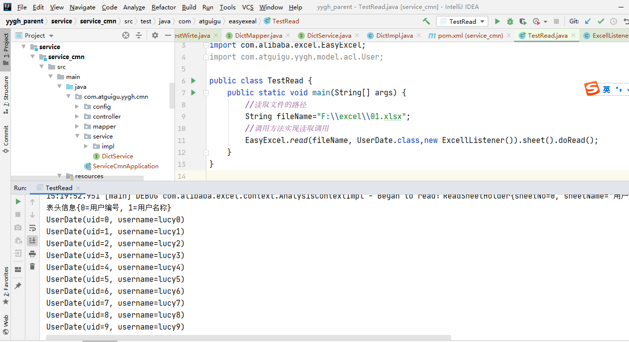Screen dimensions: 629x342
Task: Click the Build project hammer icon
Action: pyautogui.click(x=426, y=21)
